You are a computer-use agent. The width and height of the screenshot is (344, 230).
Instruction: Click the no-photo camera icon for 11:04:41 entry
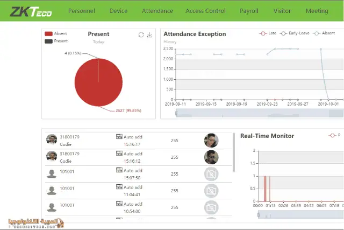pos(211,191)
